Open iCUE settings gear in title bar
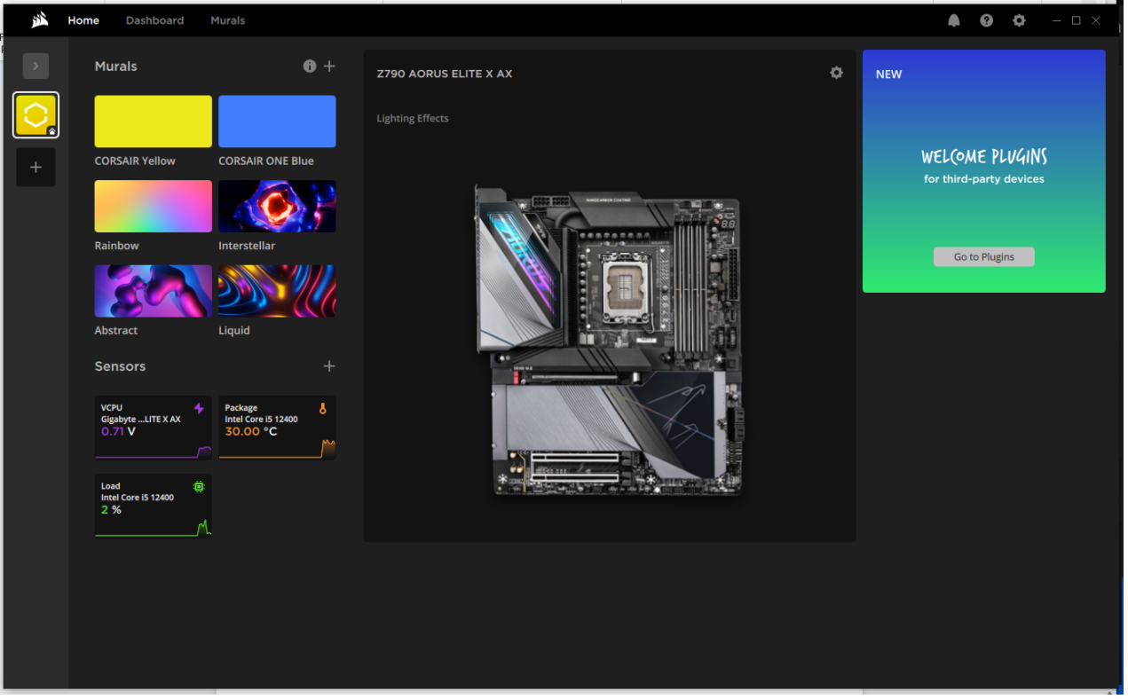This screenshot has height=699, width=1128. pyautogui.click(x=1019, y=20)
